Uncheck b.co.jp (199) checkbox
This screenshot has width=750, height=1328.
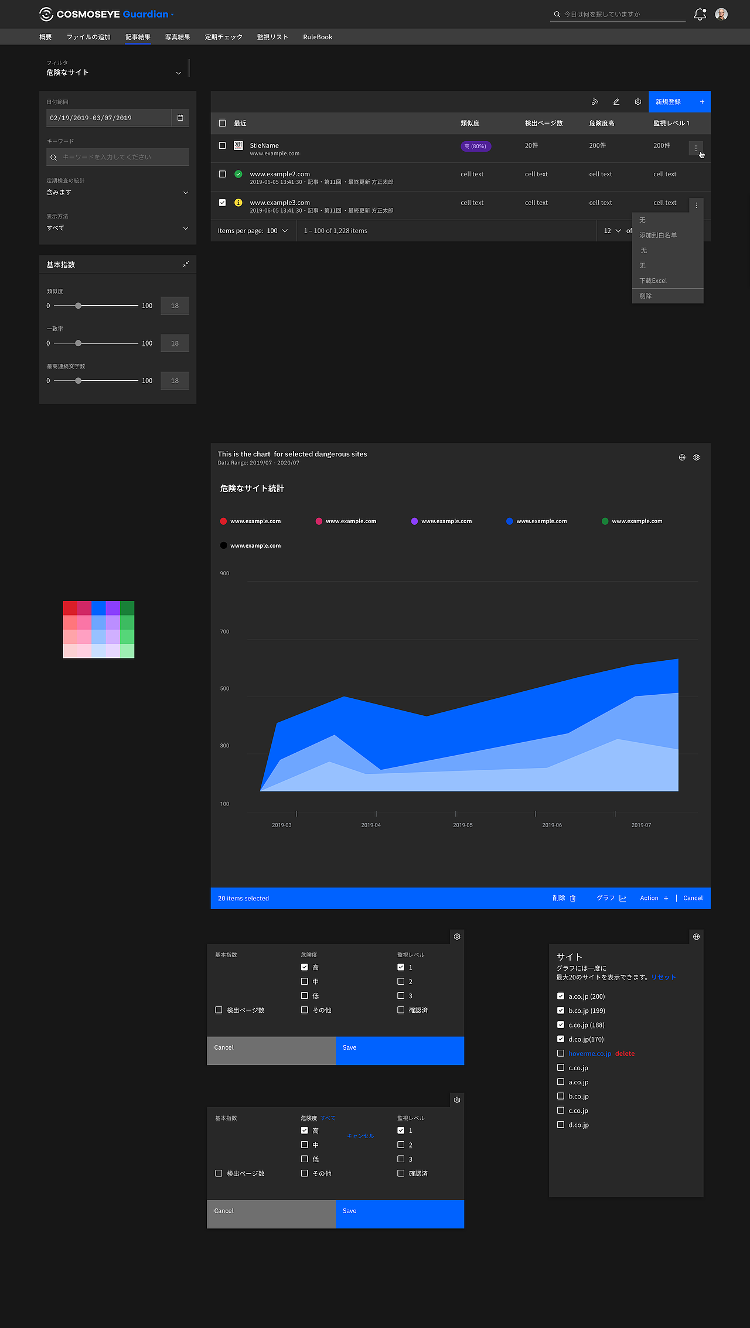point(561,1010)
